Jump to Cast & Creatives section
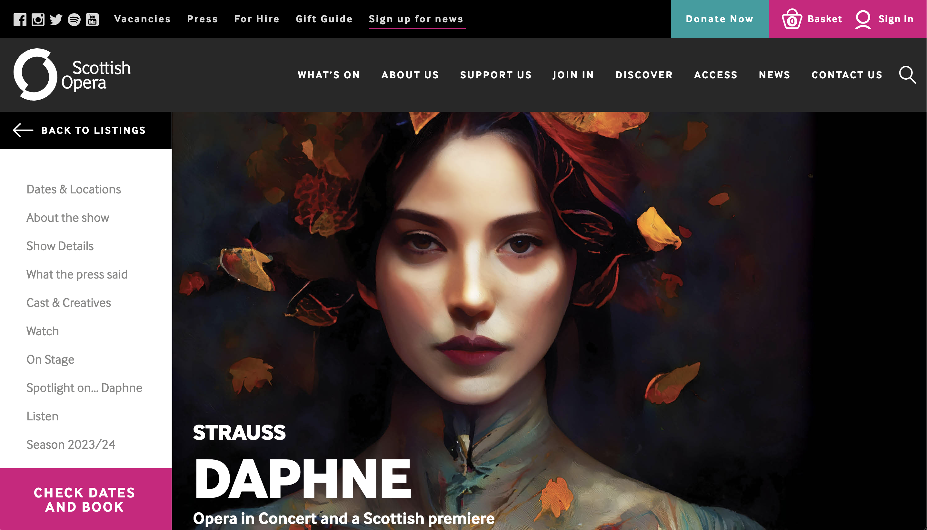The image size is (927, 530). point(69,303)
